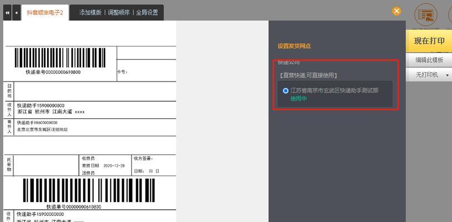Click the 卡号 field on waybill

pyautogui.click(x=122, y=72)
